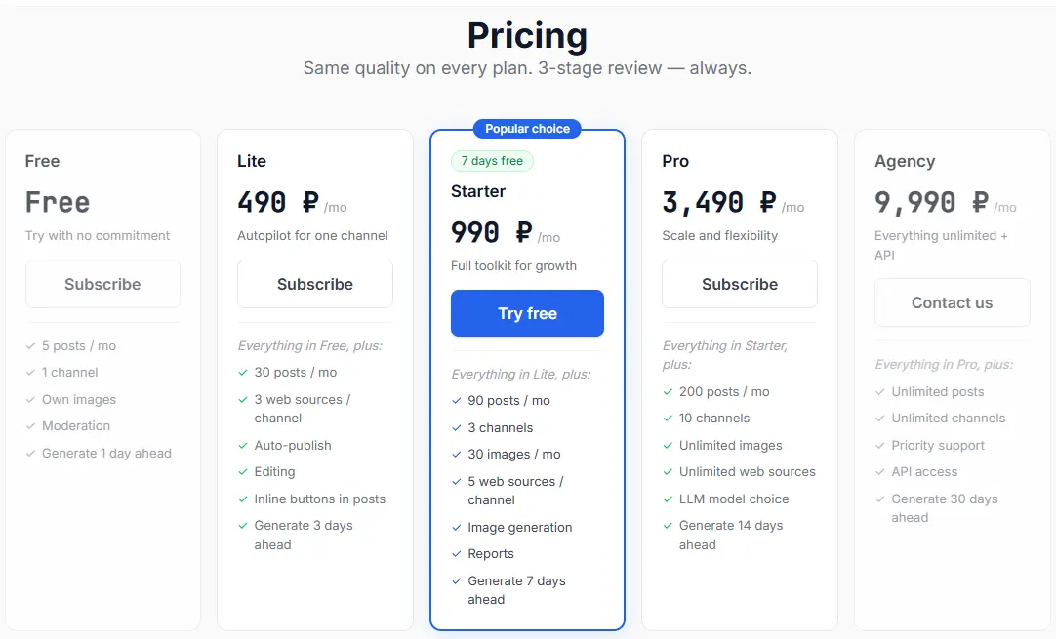Click the checkmark beside Moderation
Image resolution: width=1056 pixels, height=639 pixels.
click(31, 426)
